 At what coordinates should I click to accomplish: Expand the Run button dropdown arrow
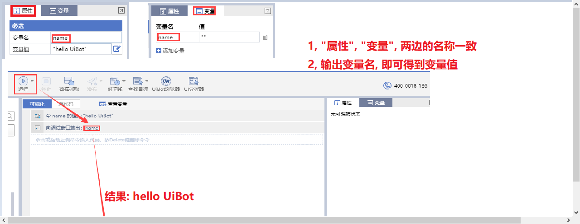(32, 81)
